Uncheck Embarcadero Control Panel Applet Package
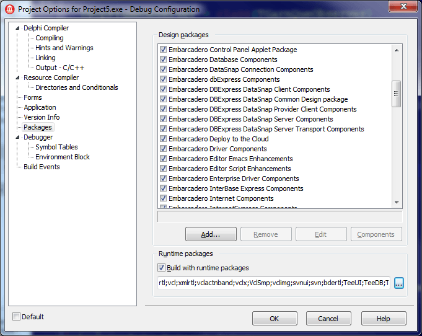The width and height of the screenshot is (422, 336). click(x=163, y=50)
